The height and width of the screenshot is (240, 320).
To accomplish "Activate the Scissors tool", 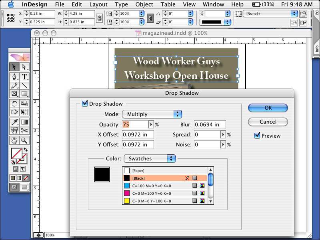I will coord(24,130).
